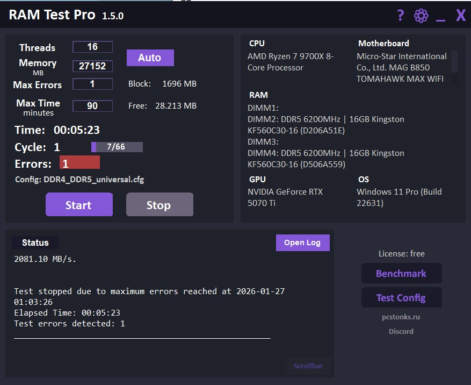Start the RAM test
This screenshot has width=471, height=385.
(x=79, y=204)
